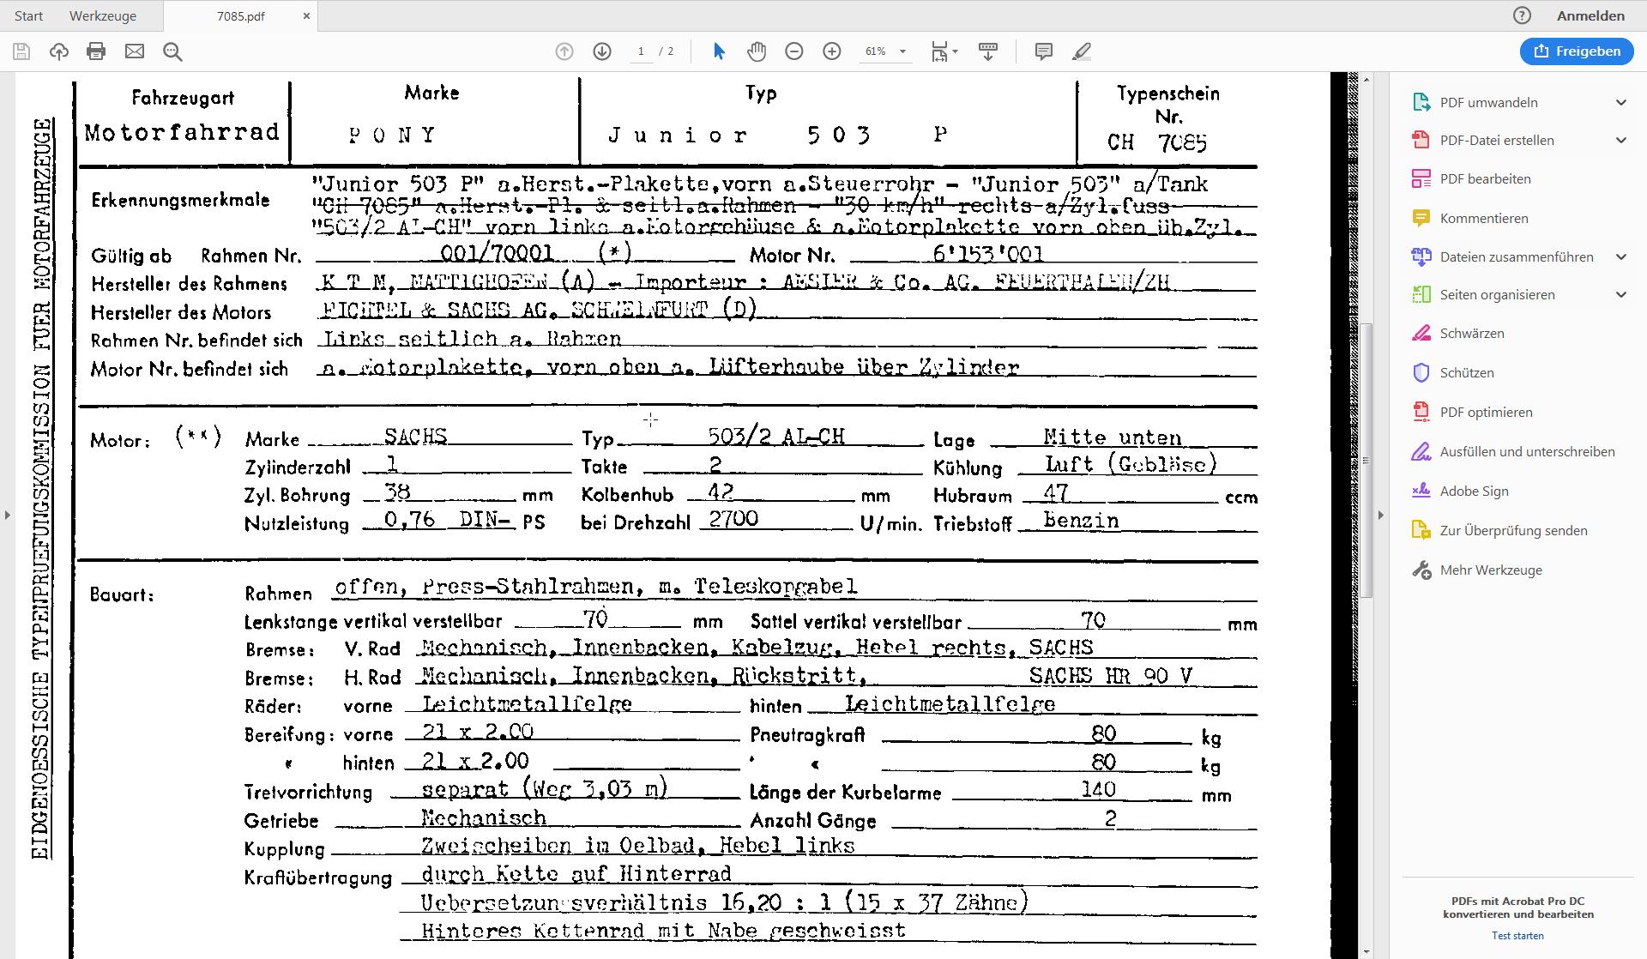Click "6'153'001" Motor Nr. value

[987, 253]
